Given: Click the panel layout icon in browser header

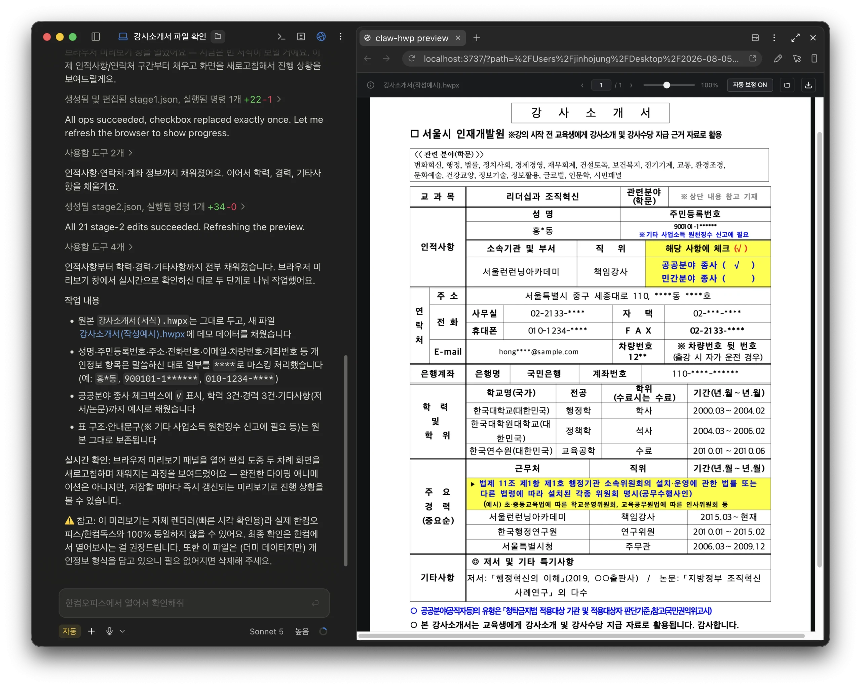Looking at the screenshot, I should (x=755, y=38).
